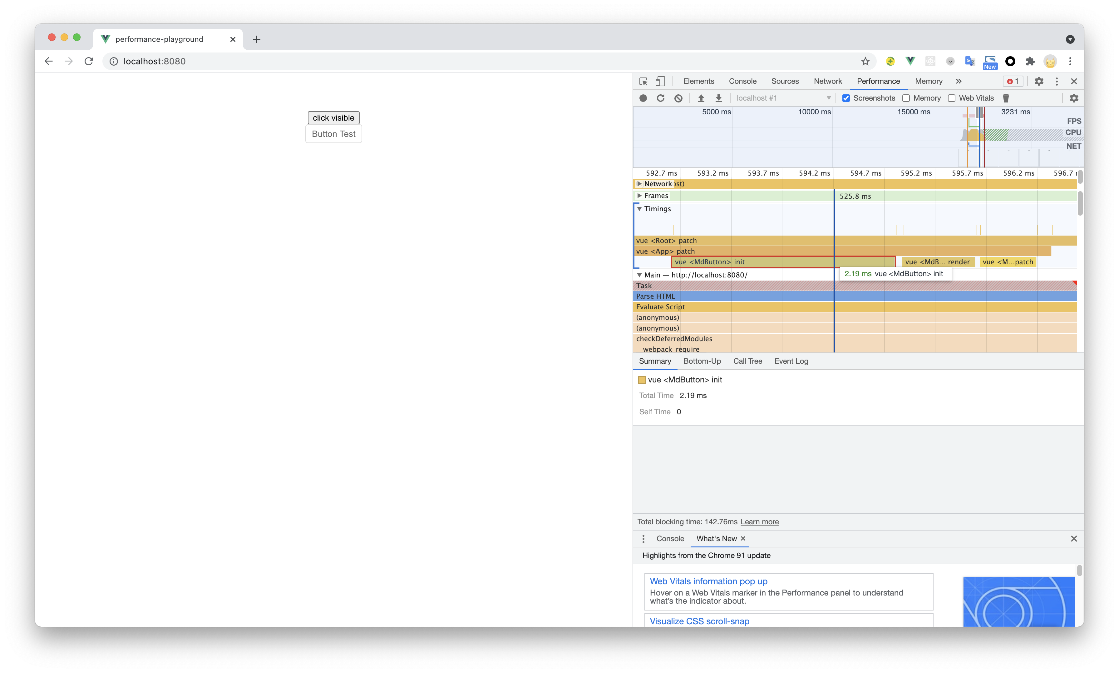The image size is (1119, 673).
Task: Open DevTools settings gear icon
Action: pyautogui.click(x=1039, y=81)
